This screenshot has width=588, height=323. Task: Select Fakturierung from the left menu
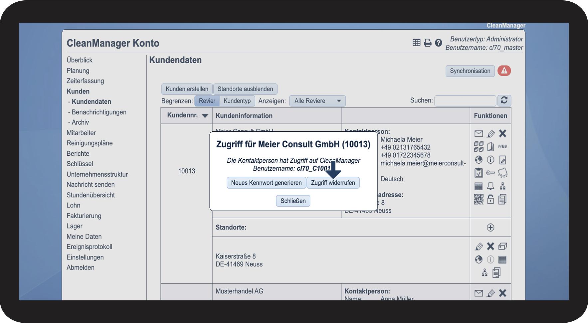pyautogui.click(x=84, y=216)
